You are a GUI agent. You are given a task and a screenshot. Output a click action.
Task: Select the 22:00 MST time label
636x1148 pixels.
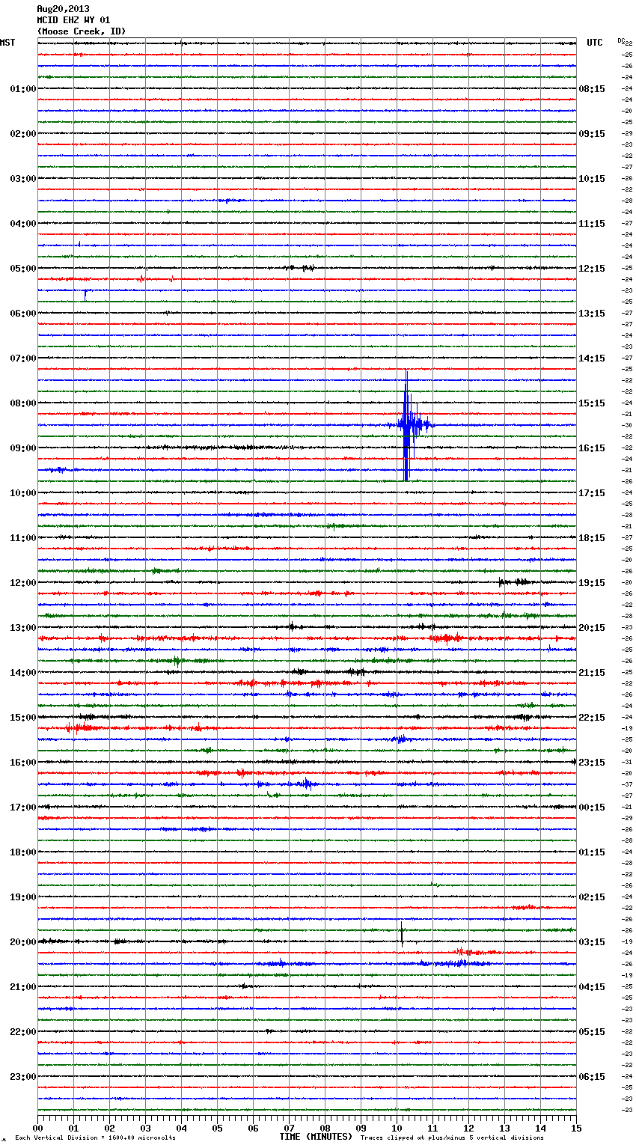(23, 1032)
